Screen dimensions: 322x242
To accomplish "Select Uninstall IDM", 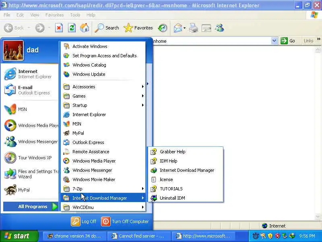I will point(186,198).
